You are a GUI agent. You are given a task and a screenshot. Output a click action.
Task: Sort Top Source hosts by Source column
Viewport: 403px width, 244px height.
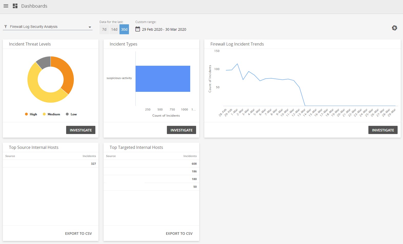tap(10, 156)
